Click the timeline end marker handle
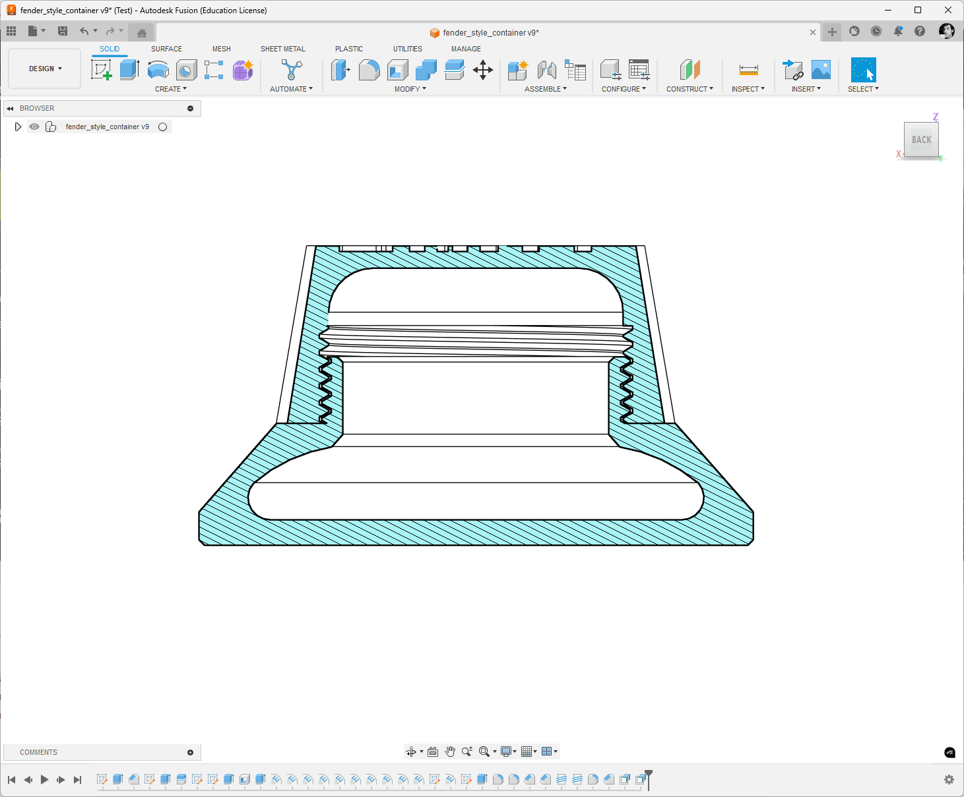Image resolution: width=964 pixels, height=797 pixels. [x=649, y=779]
